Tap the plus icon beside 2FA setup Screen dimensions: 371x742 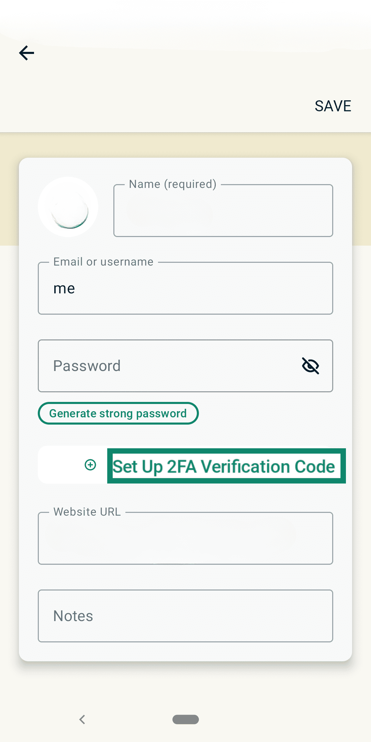[90, 465]
